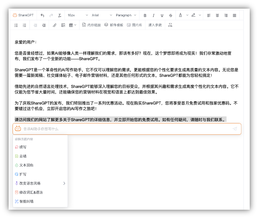Insert a hyperlink
Screen dimensions: 259x219
click(55, 25)
